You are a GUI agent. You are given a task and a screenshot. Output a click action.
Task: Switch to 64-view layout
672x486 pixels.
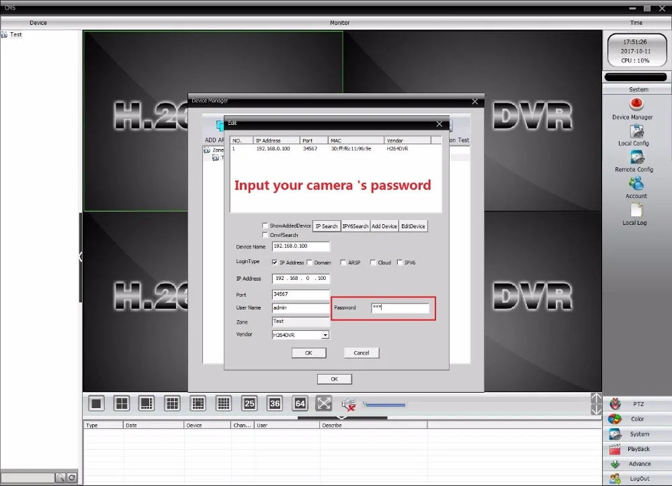click(x=300, y=403)
